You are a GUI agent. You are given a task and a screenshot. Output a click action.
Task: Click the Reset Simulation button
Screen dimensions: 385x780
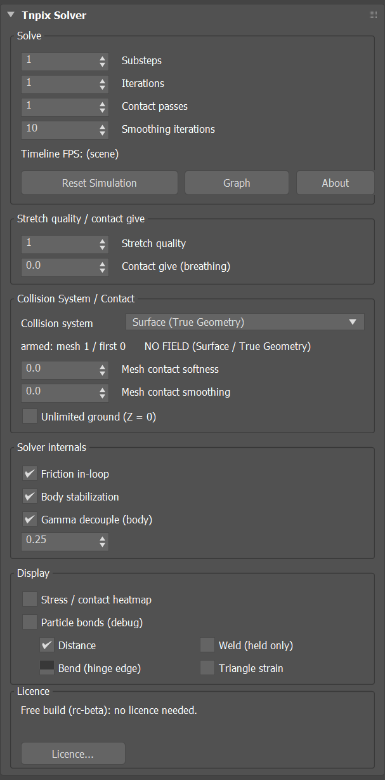[100, 183]
